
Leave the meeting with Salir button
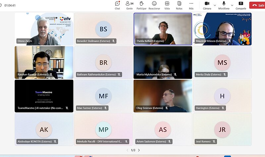(x=257, y=5)
